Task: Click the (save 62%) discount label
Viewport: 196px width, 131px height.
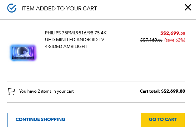Action: tap(175, 40)
